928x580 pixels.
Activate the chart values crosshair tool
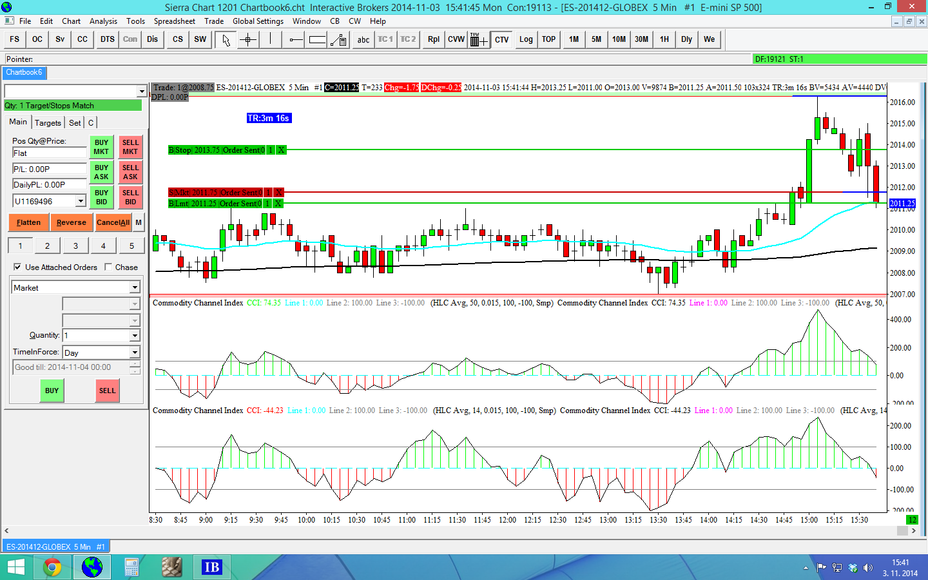tap(248, 39)
